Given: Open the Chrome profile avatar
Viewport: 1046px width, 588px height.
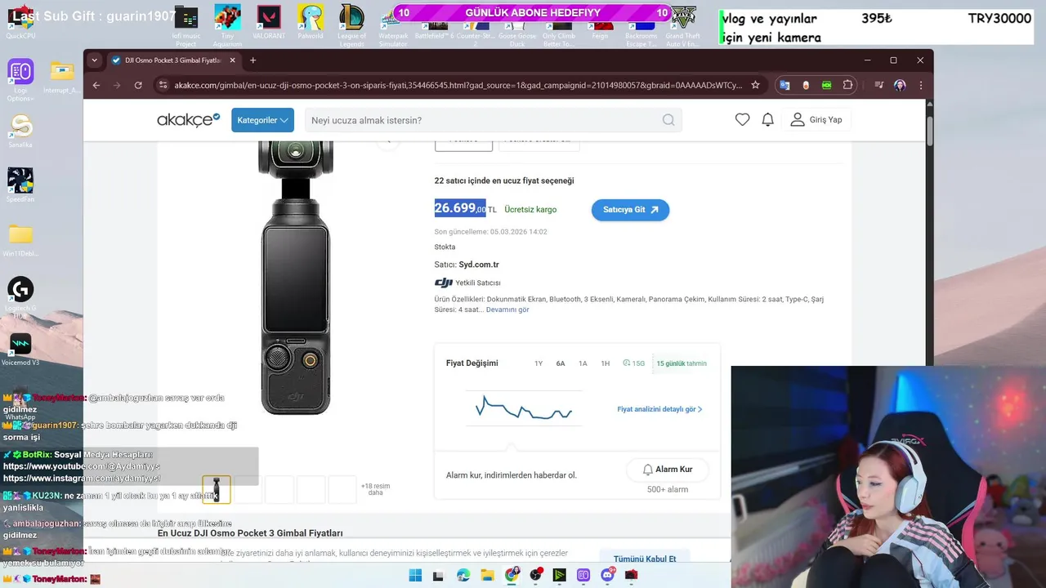Looking at the screenshot, I should 900,85.
